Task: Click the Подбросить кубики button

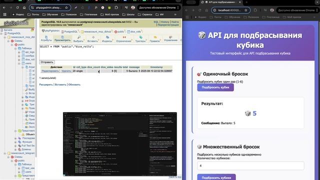Action: pyautogui.click(x=216, y=177)
